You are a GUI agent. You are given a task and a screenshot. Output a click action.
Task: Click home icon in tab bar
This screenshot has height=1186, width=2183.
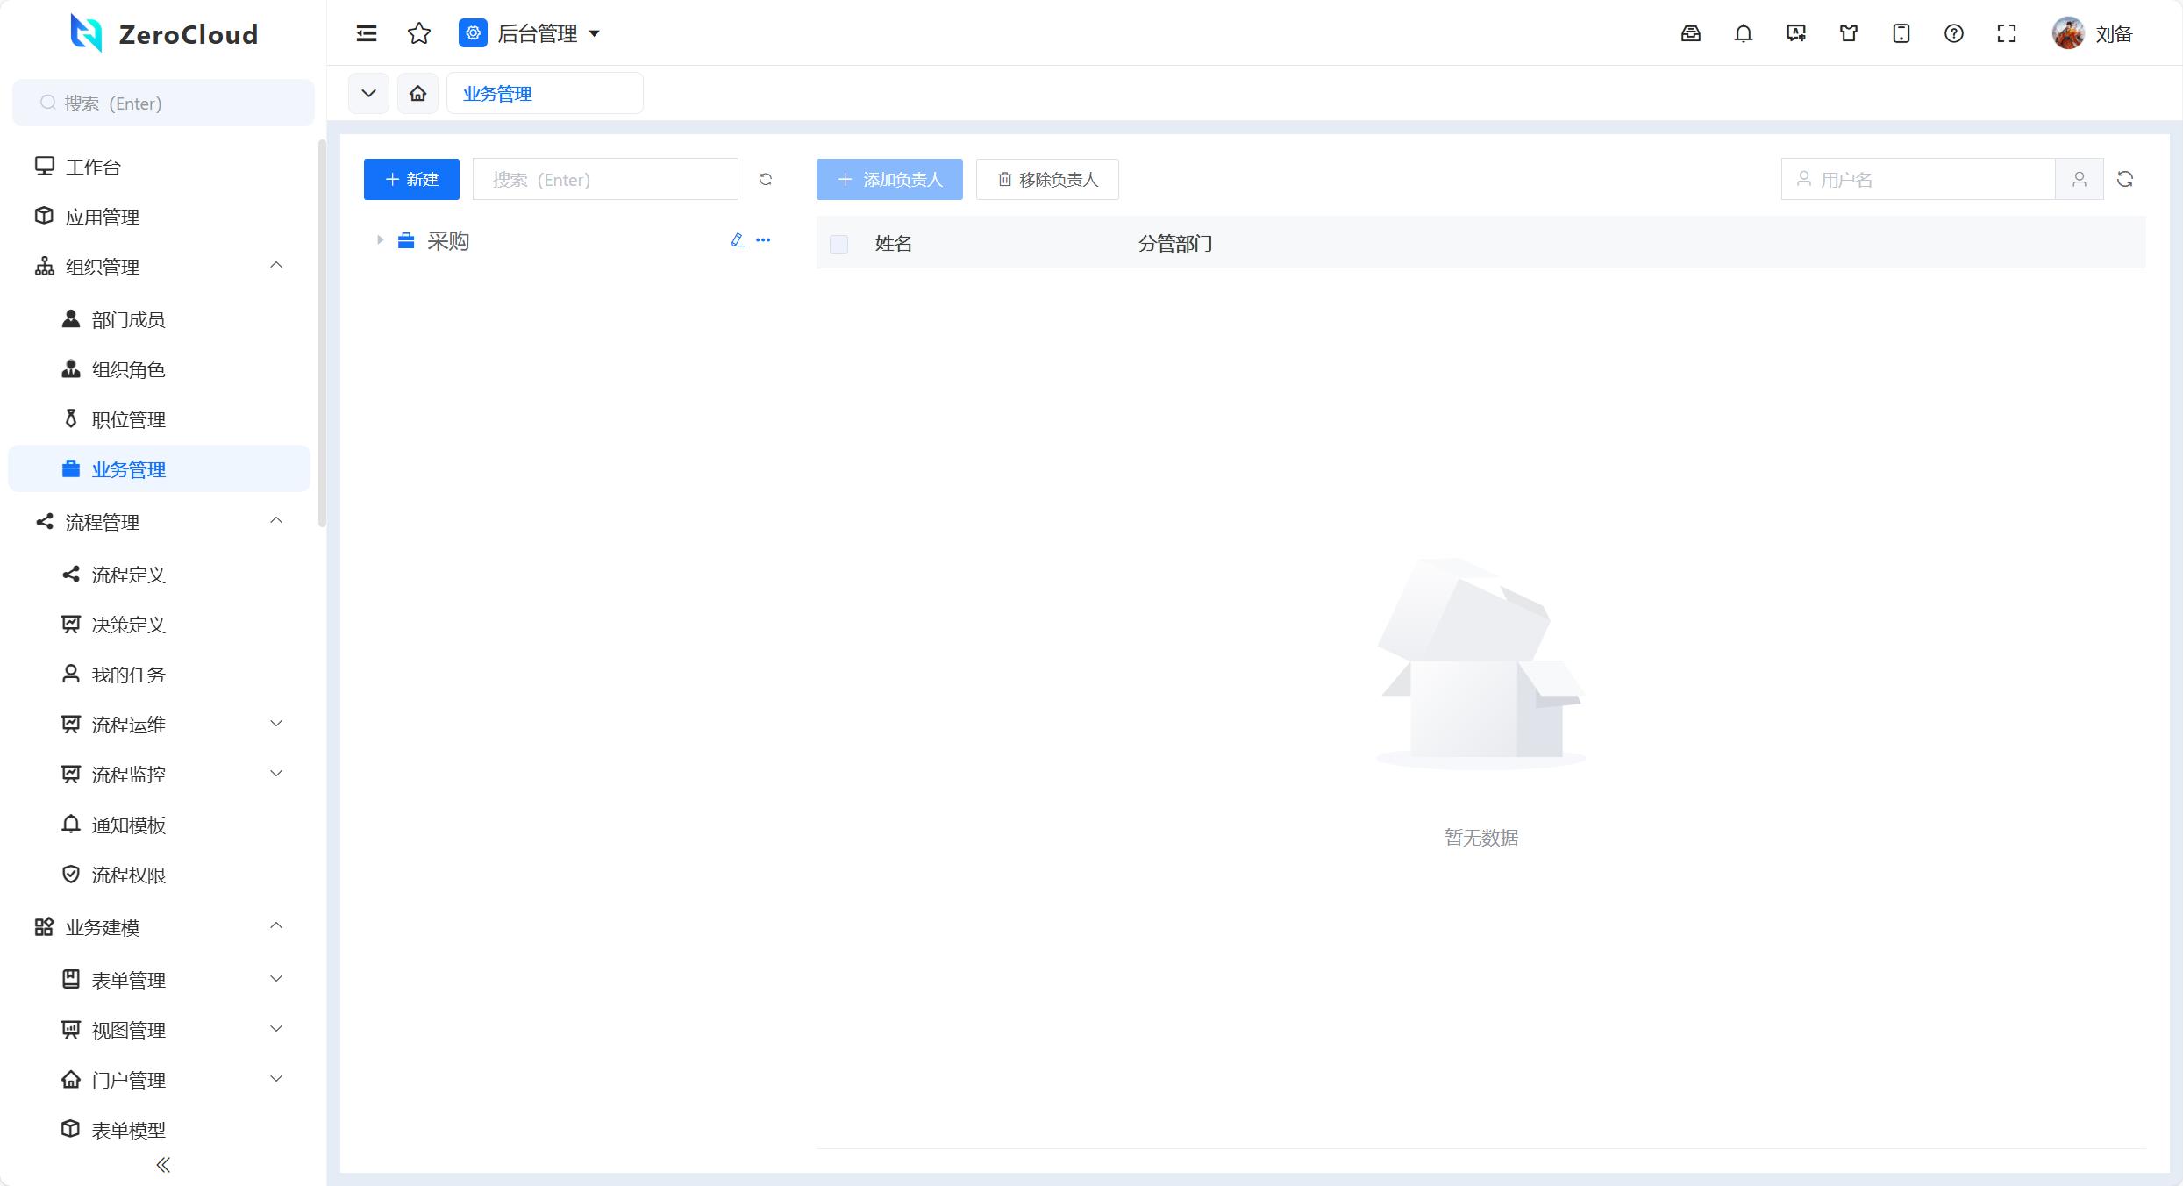[x=417, y=93]
